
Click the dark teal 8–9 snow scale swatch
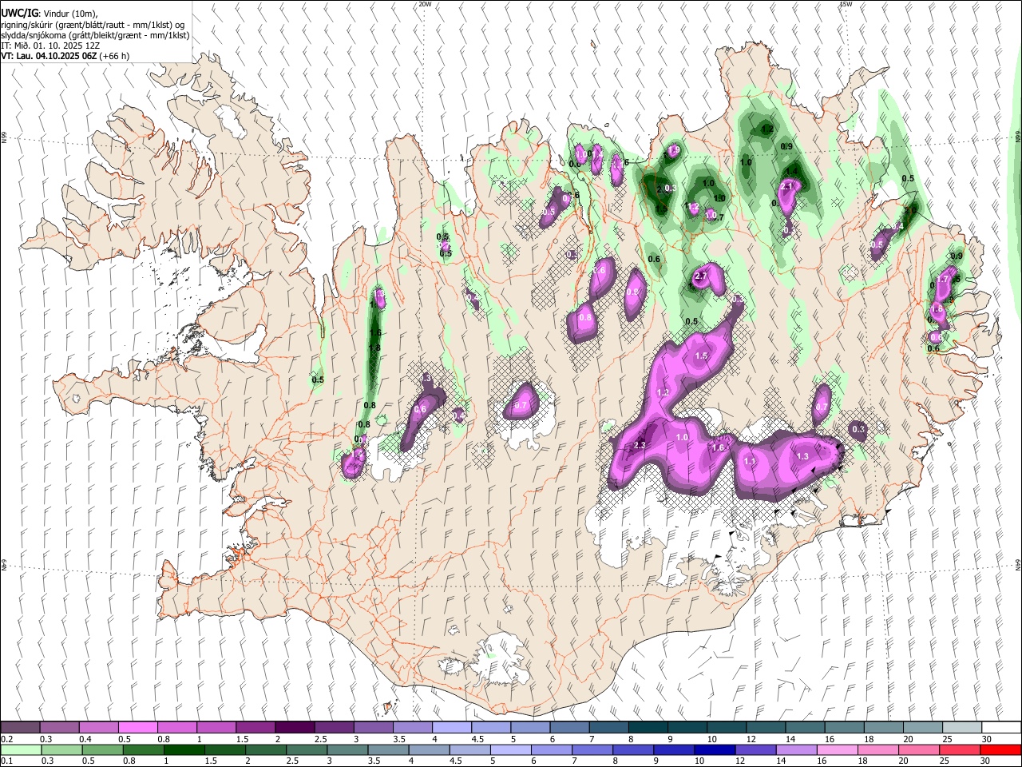point(648,727)
